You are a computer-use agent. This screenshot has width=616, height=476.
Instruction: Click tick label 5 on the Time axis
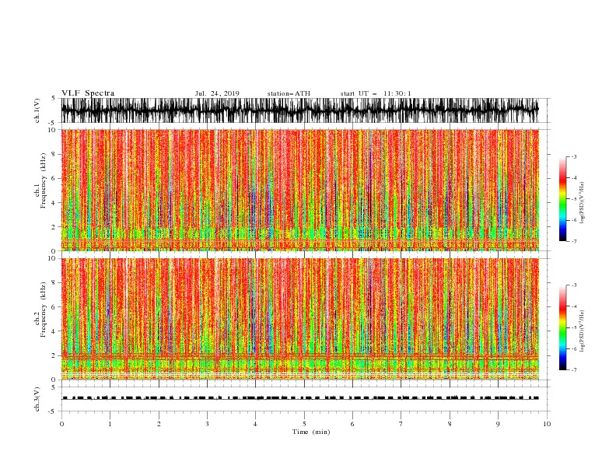(304, 424)
